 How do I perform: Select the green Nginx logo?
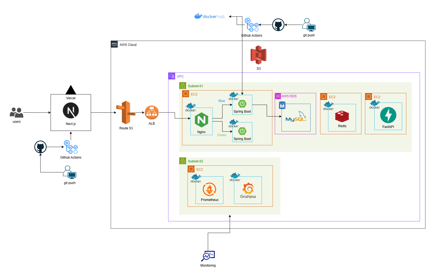pyautogui.click(x=202, y=120)
